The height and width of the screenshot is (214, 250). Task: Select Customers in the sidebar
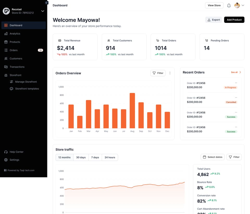tap(24, 58)
